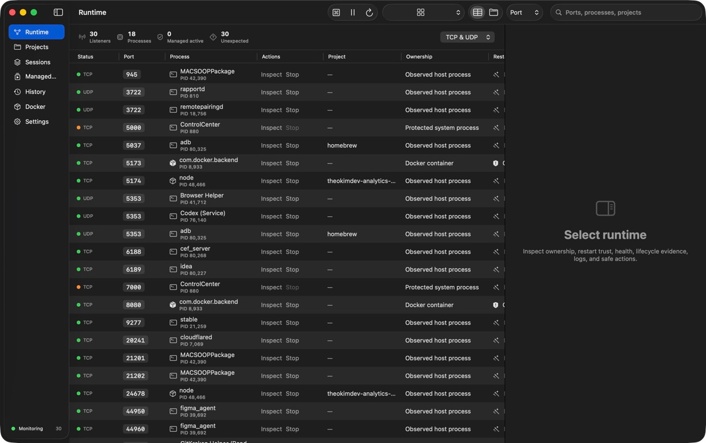The image size is (706, 443).
Task: Click the inspector panel icon above Select runtime
Action: [605, 208]
